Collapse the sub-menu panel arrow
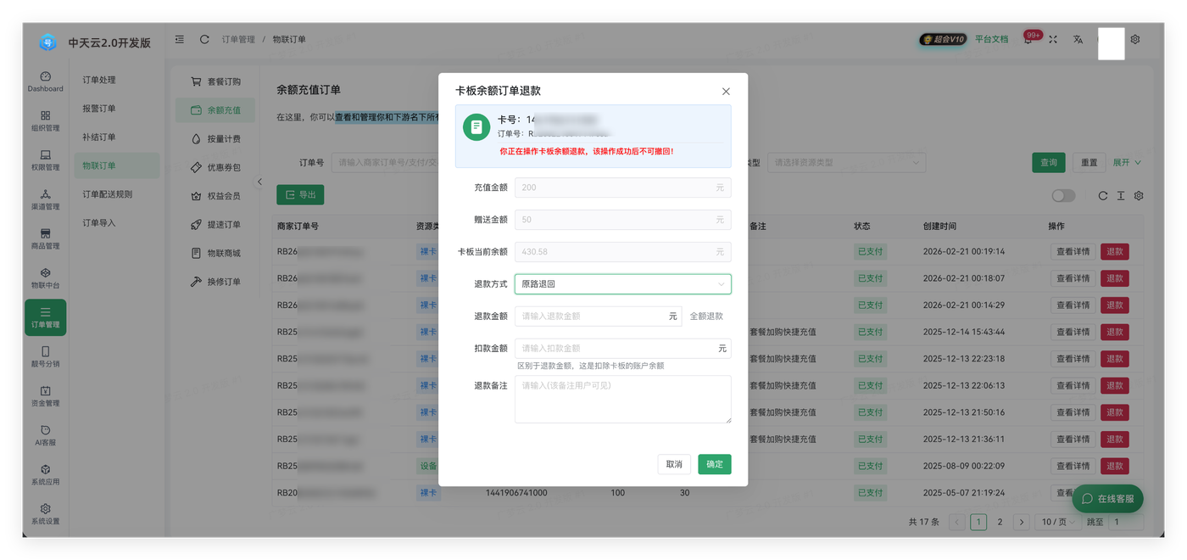Viewport: 1187px width, 560px height. pos(259,182)
